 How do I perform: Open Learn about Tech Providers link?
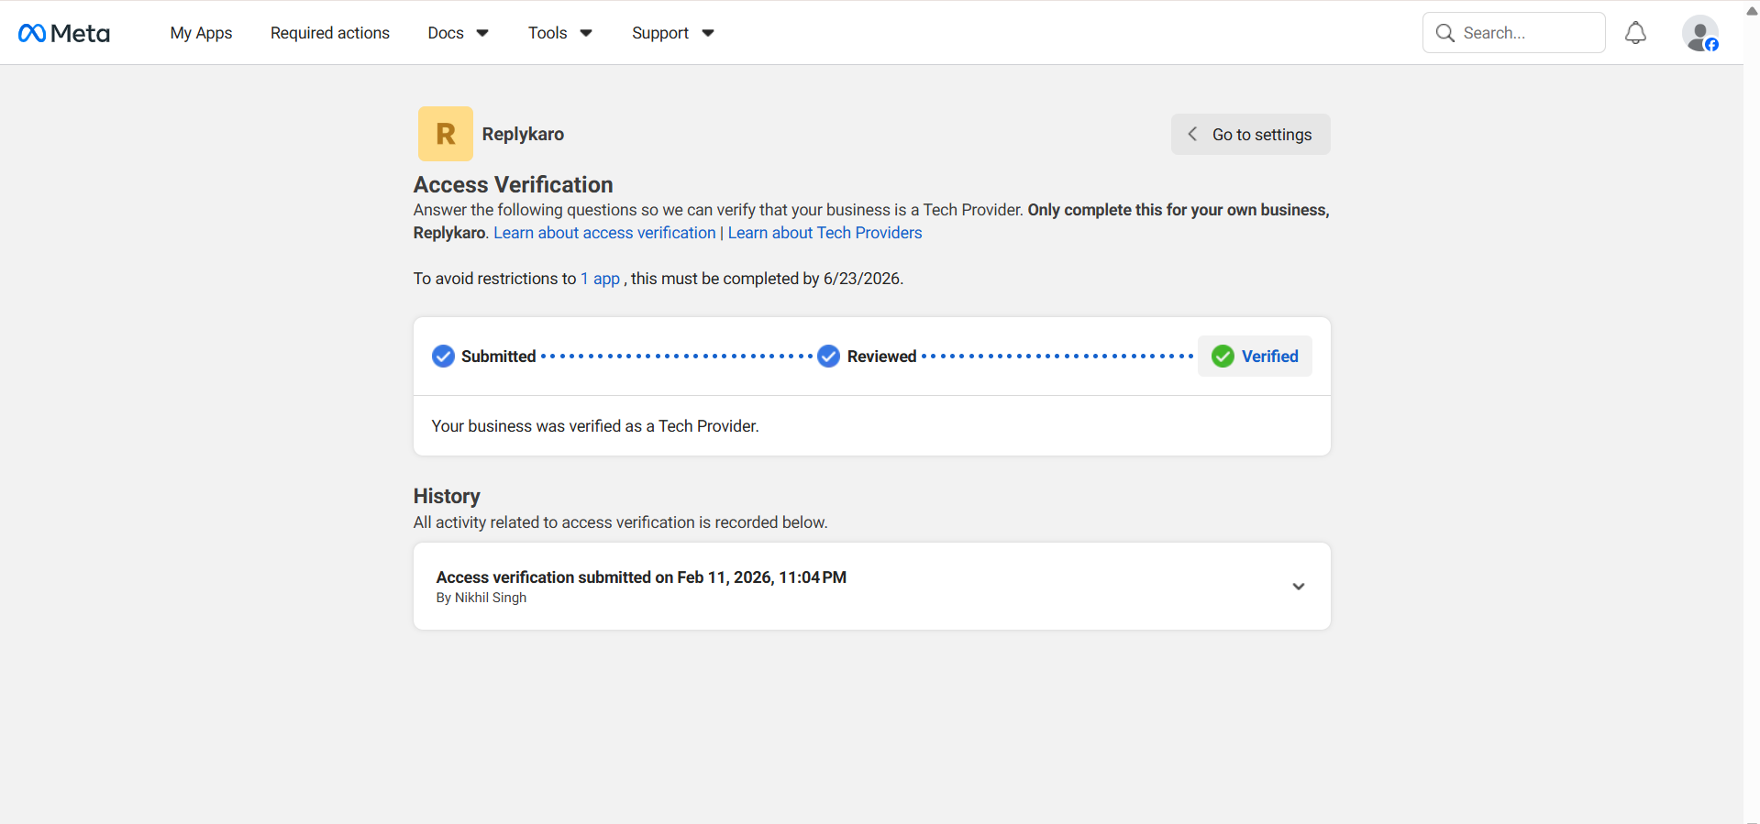tap(825, 233)
